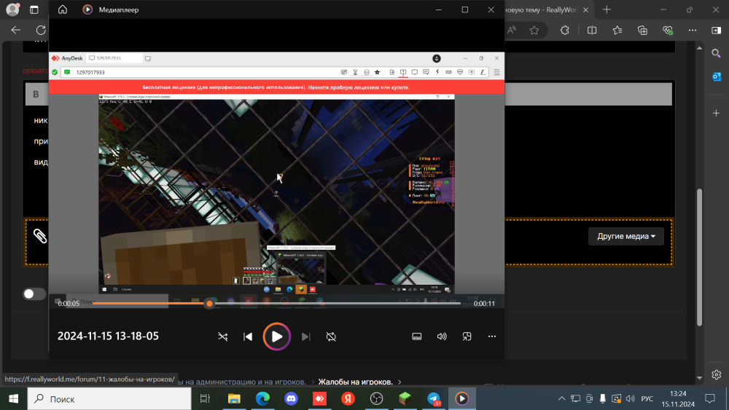Open AnyDesk from taskbar

pos(319,399)
